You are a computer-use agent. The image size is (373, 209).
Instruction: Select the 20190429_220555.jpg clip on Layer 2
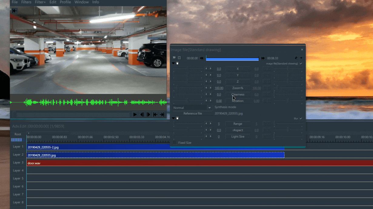(x=155, y=155)
